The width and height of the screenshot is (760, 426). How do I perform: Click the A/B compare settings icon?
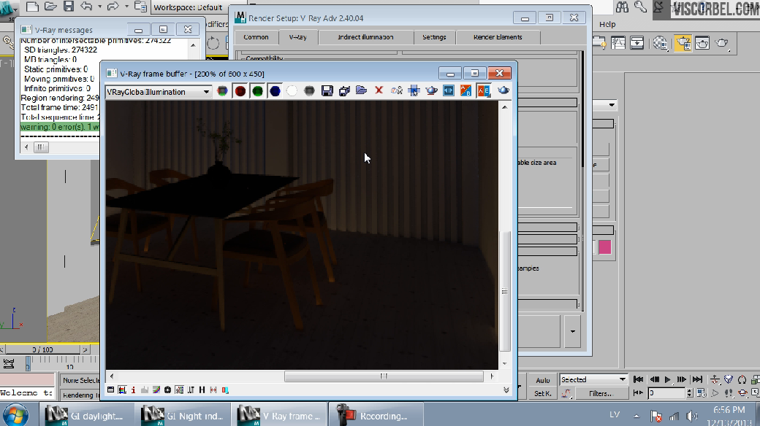coord(484,90)
